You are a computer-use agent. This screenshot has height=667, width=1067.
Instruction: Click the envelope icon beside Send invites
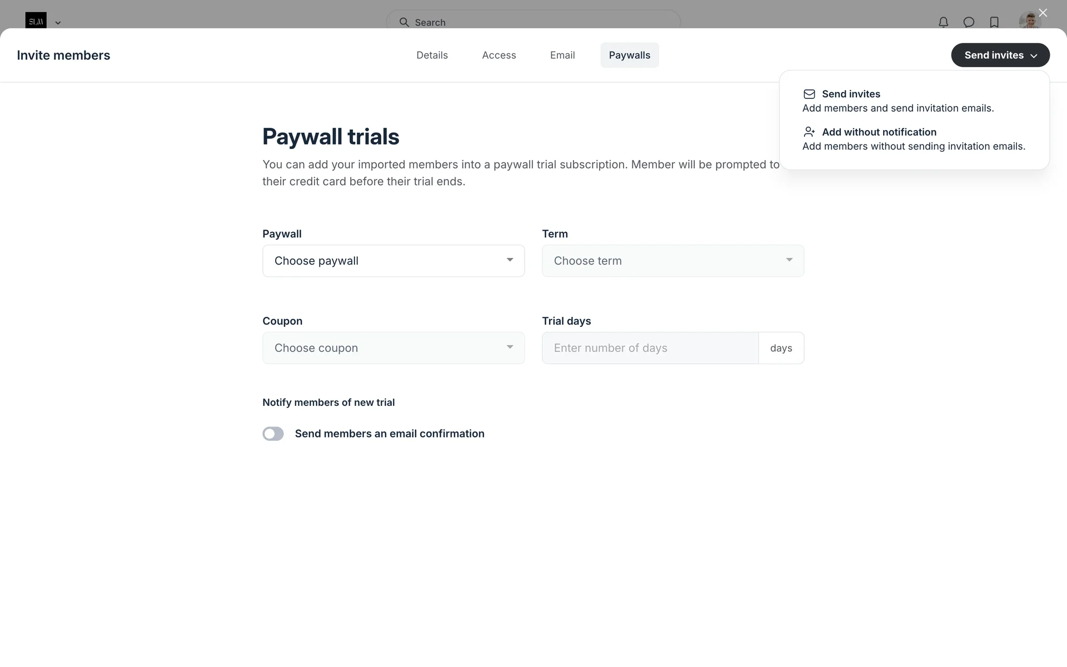point(809,94)
